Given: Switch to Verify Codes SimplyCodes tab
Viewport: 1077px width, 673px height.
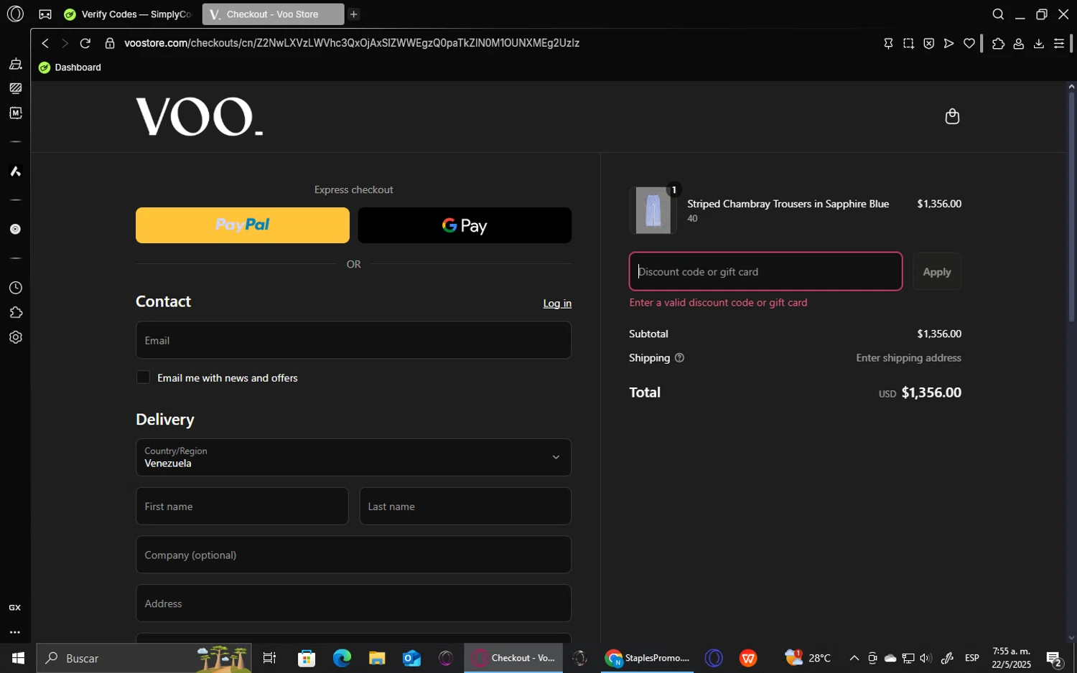Looking at the screenshot, I should pyautogui.click(x=129, y=14).
